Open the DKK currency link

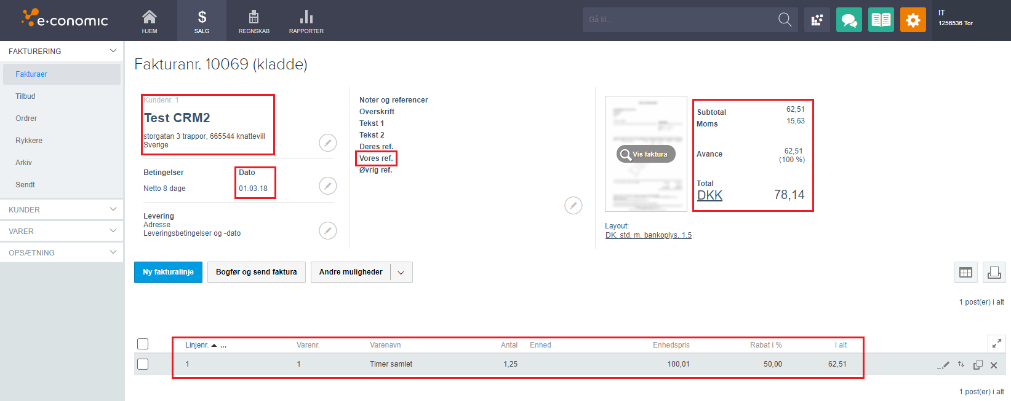coord(709,195)
